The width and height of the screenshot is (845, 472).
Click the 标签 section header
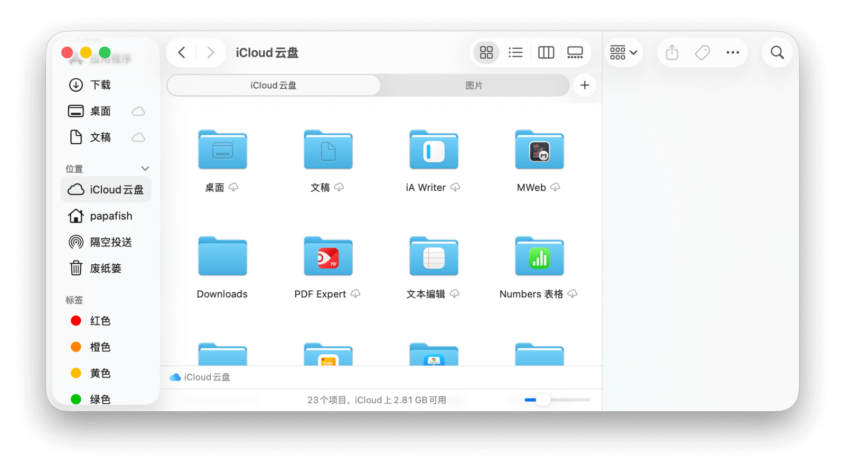pos(74,300)
